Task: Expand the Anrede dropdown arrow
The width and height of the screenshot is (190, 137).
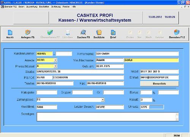Action: pyautogui.click(x=55, y=60)
